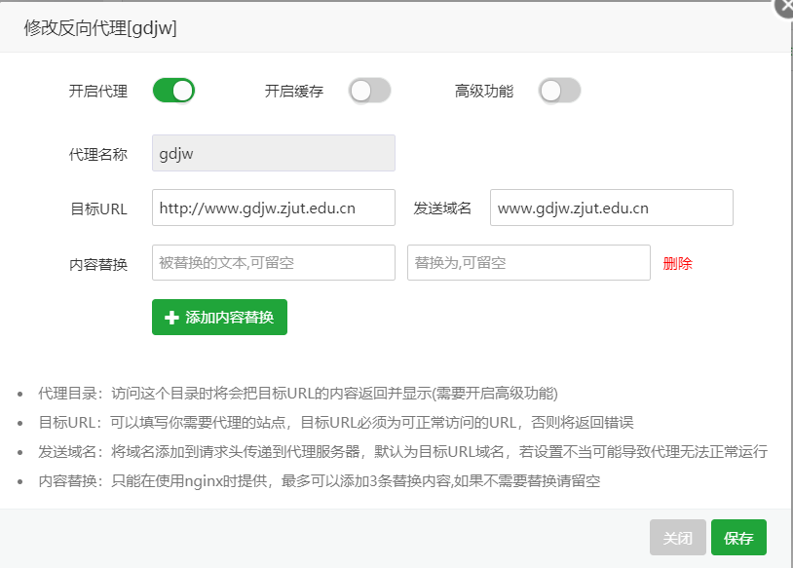
Task: Click the green 保存 button
Action: tap(738, 537)
